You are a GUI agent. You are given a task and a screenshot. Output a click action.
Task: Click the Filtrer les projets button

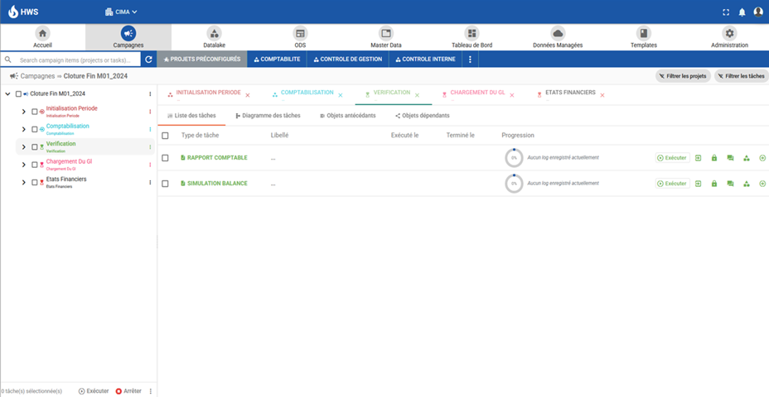(x=682, y=76)
